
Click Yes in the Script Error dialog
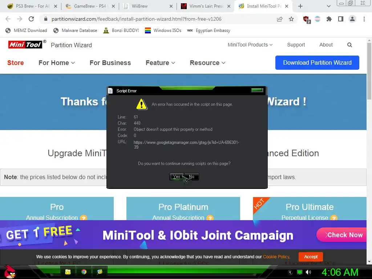(x=177, y=177)
